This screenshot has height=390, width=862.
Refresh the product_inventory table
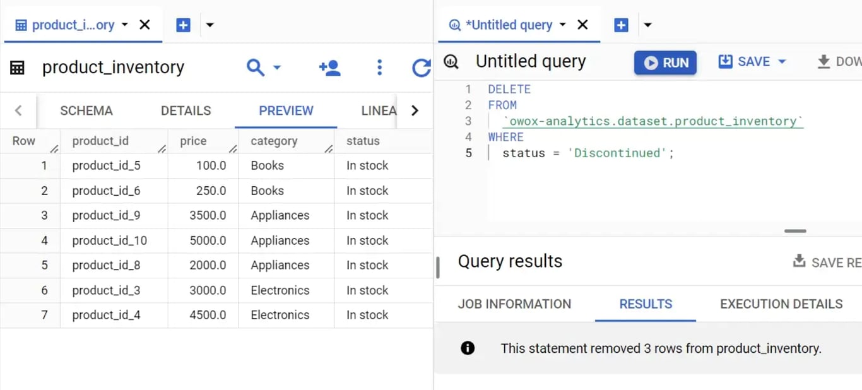pyautogui.click(x=421, y=68)
